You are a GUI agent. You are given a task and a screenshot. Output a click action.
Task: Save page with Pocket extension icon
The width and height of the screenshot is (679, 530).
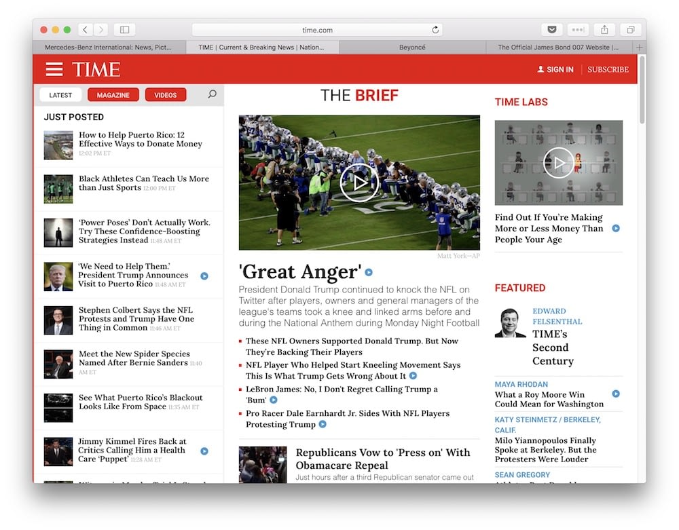point(551,29)
